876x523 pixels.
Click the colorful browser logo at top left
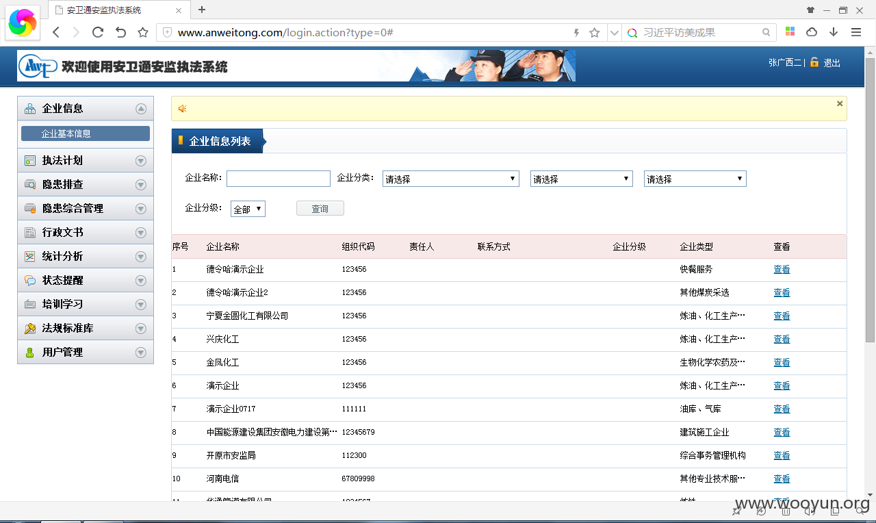click(x=23, y=23)
